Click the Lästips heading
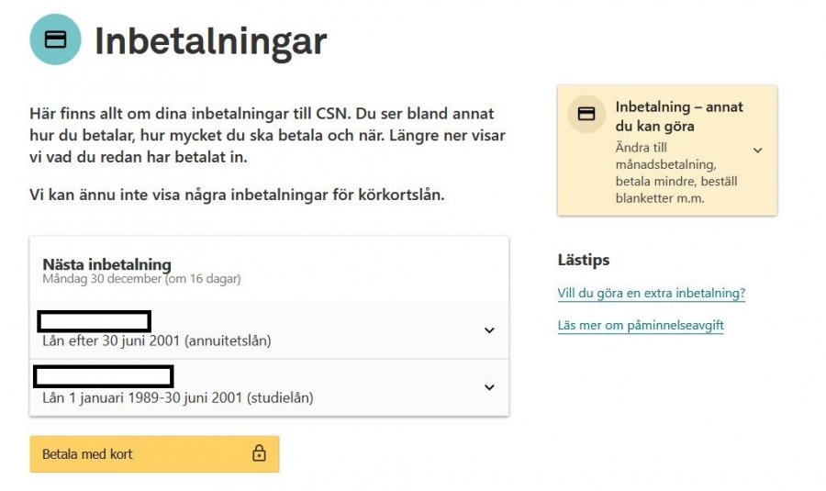 (584, 260)
